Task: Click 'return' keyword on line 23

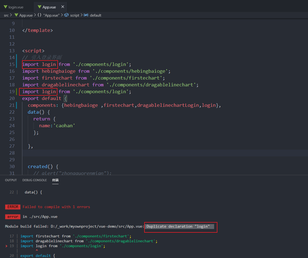Action: [x=42, y=119]
